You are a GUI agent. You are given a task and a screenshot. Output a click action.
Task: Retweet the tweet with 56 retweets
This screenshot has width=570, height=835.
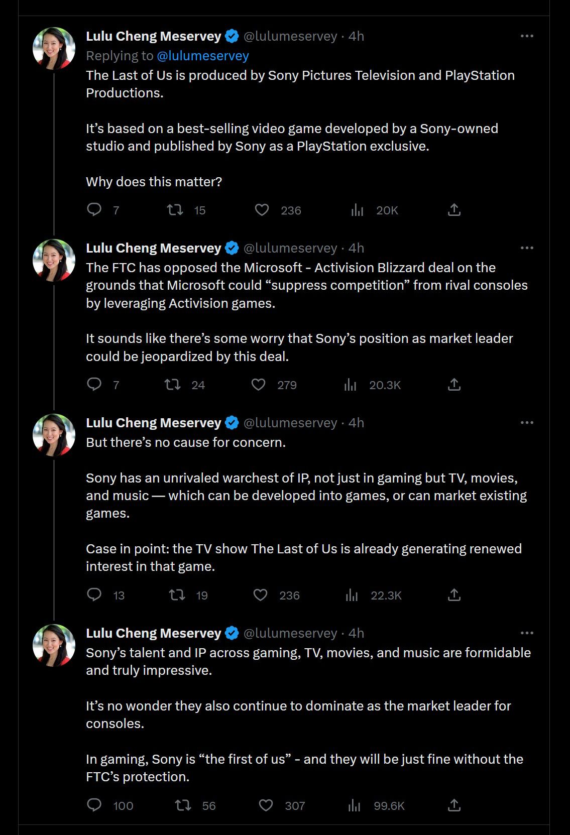coord(183,805)
